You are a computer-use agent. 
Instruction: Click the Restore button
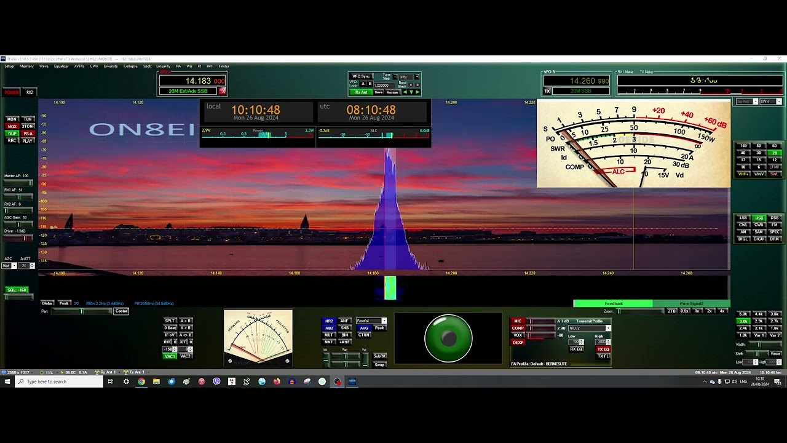(392, 92)
